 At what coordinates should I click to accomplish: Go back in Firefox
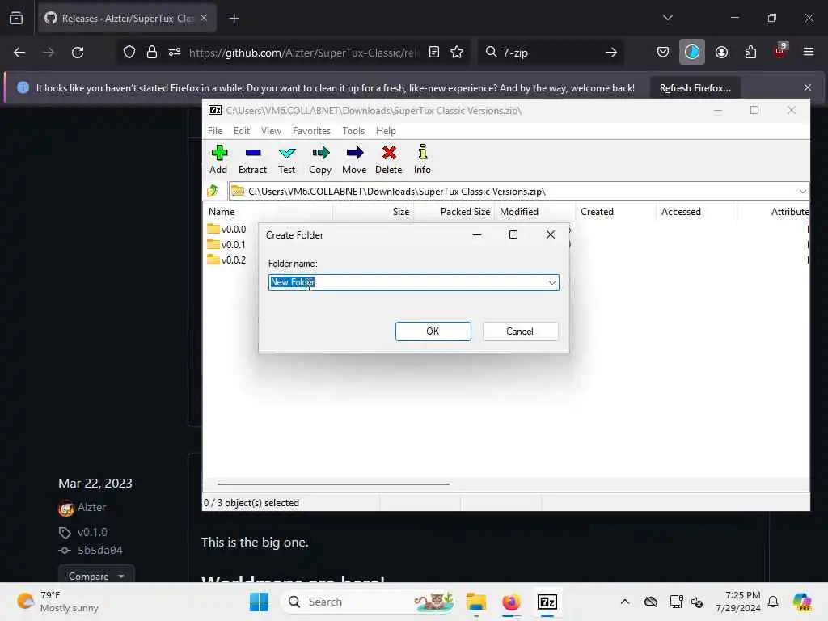(x=19, y=53)
